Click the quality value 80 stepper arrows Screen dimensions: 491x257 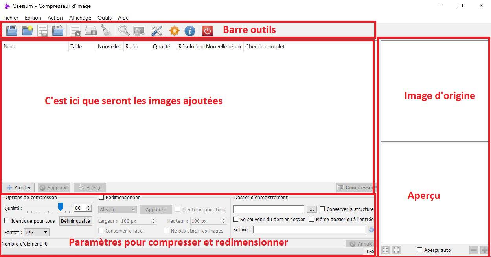[x=89, y=208]
